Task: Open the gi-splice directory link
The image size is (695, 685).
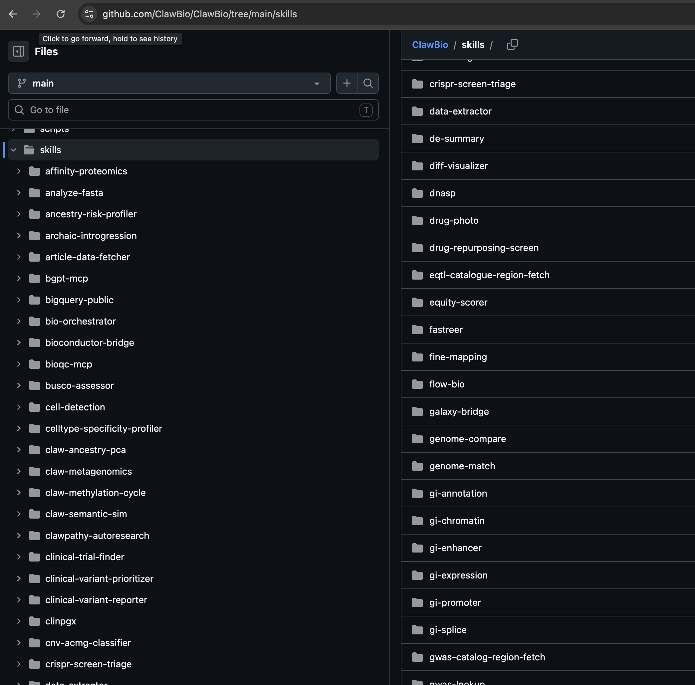Action: pos(448,630)
